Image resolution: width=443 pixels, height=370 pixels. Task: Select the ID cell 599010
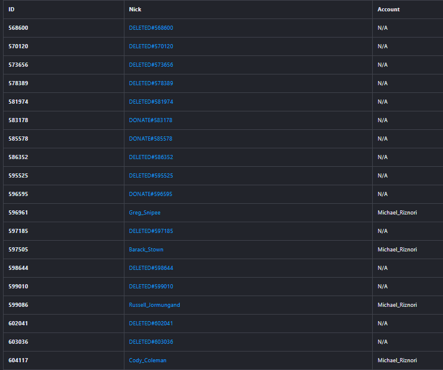(18, 287)
